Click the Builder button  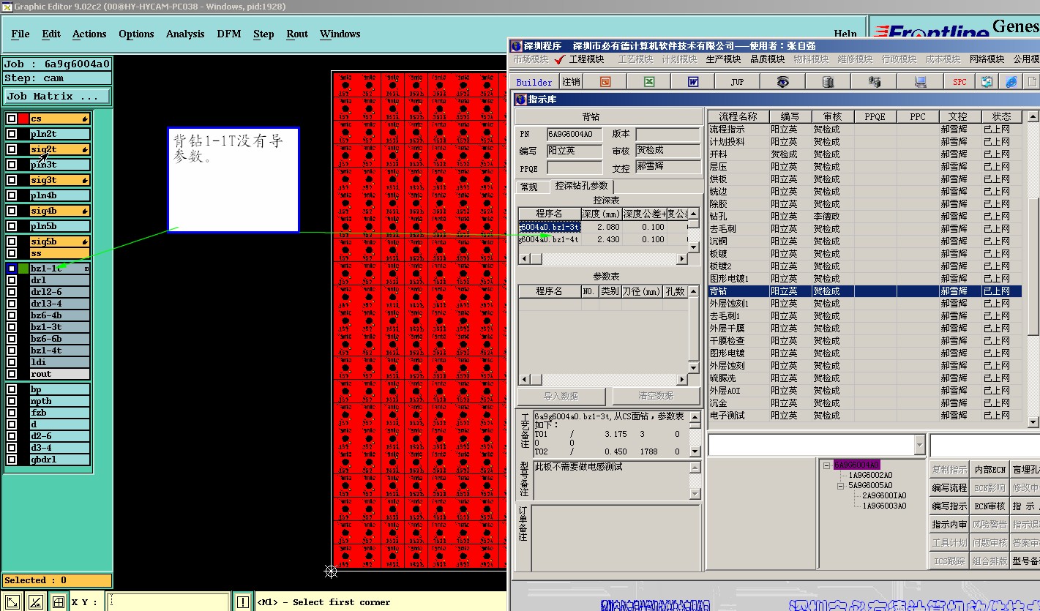tap(534, 82)
